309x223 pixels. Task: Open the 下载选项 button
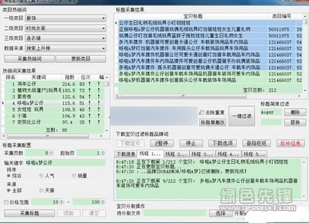pos(222,143)
